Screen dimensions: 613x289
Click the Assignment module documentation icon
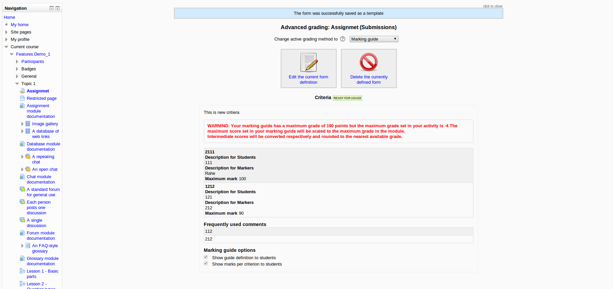click(22, 105)
